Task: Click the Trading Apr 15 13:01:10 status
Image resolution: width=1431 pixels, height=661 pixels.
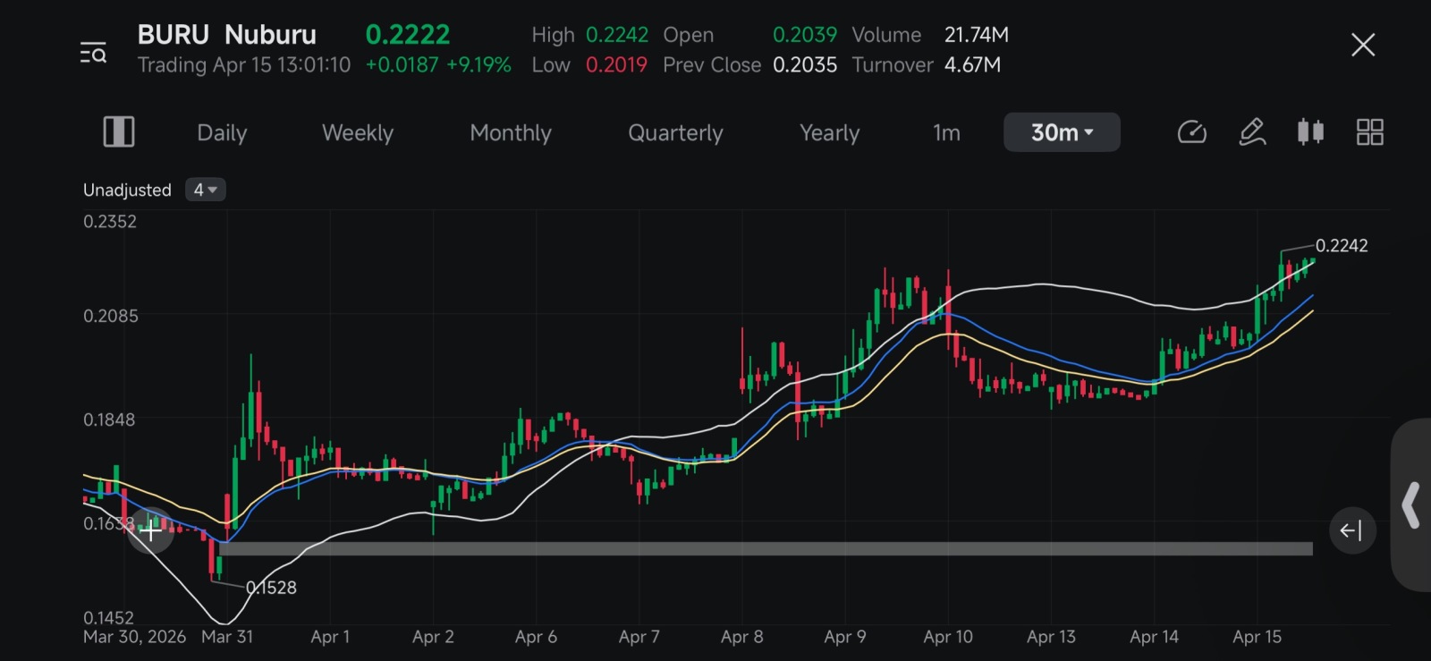Action: click(x=243, y=64)
